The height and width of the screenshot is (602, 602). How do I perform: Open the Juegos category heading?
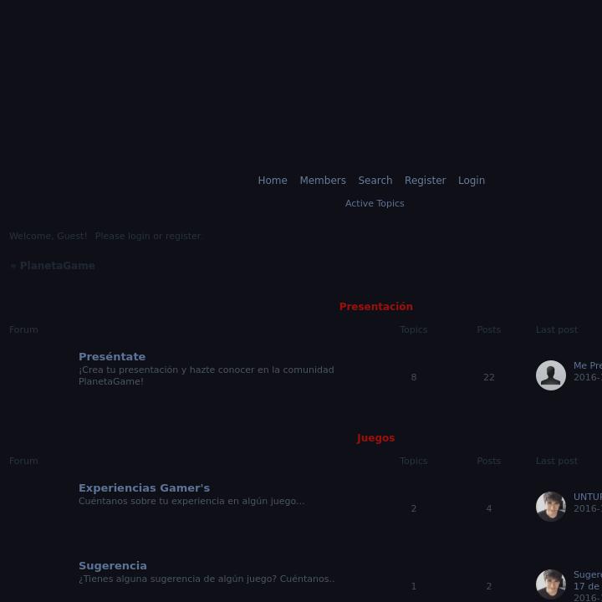click(x=376, y=438)
